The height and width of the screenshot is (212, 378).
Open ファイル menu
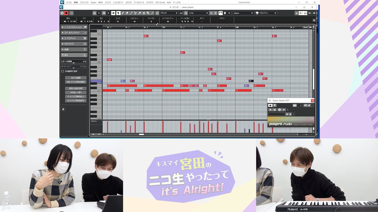pos(69,2)
